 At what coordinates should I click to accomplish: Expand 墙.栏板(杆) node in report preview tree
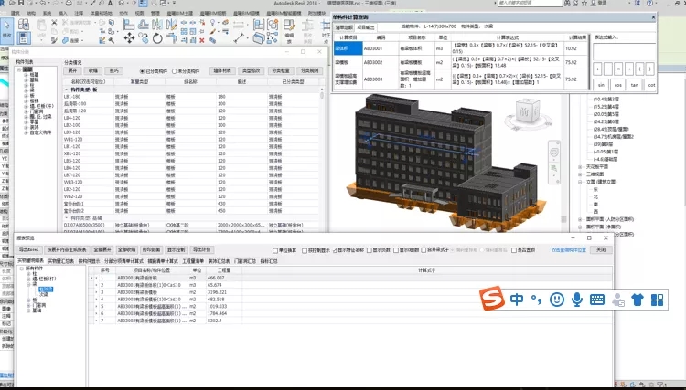(x=28, y=279)
